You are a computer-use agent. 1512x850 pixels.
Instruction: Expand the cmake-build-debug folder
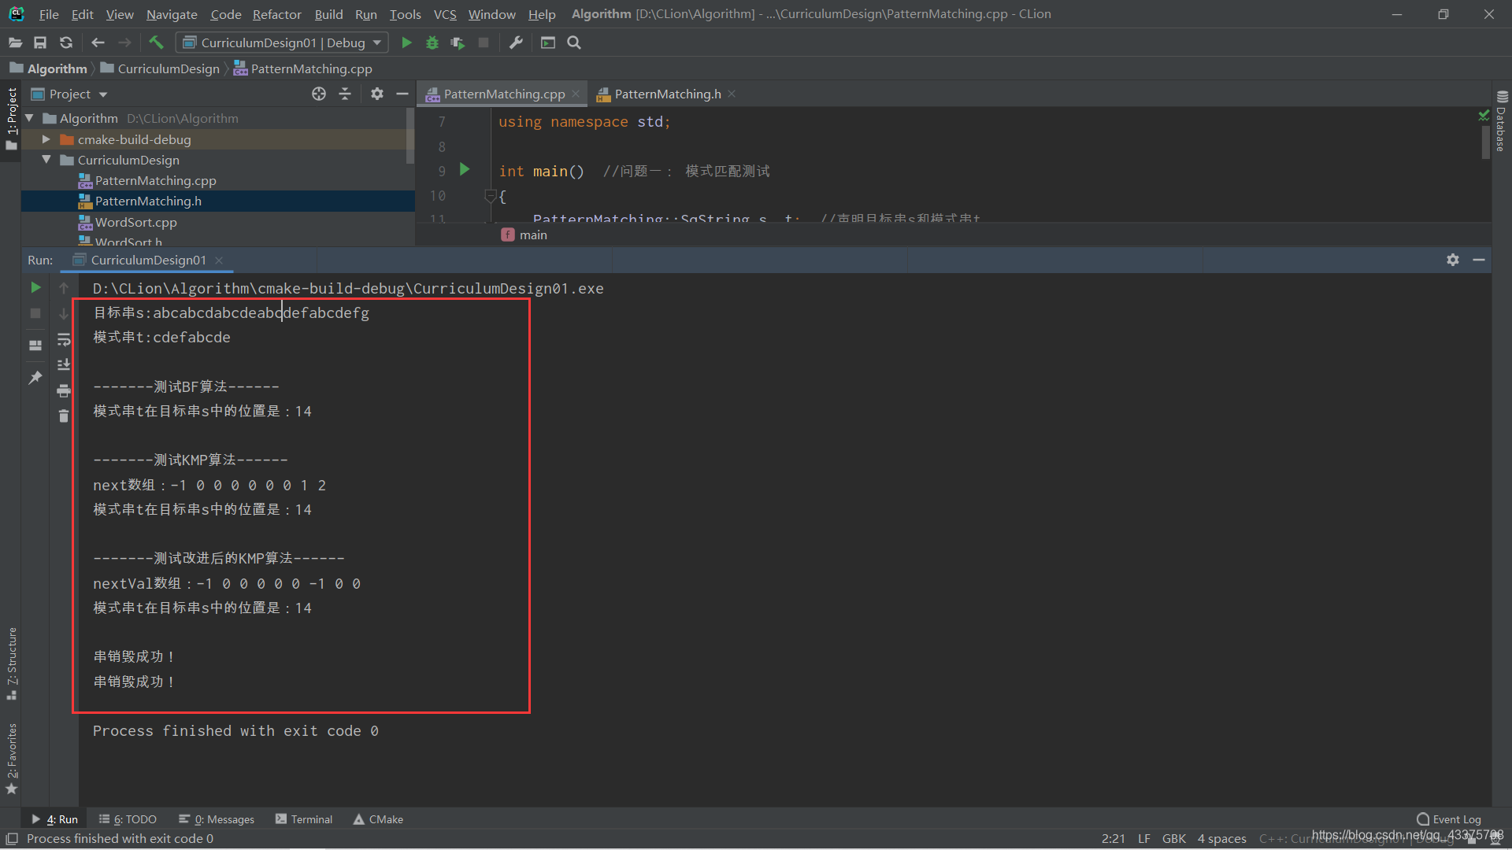[x=46, y=139]
